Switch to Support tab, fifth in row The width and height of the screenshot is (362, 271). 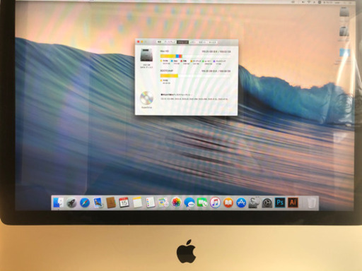[x=202, y=42]
